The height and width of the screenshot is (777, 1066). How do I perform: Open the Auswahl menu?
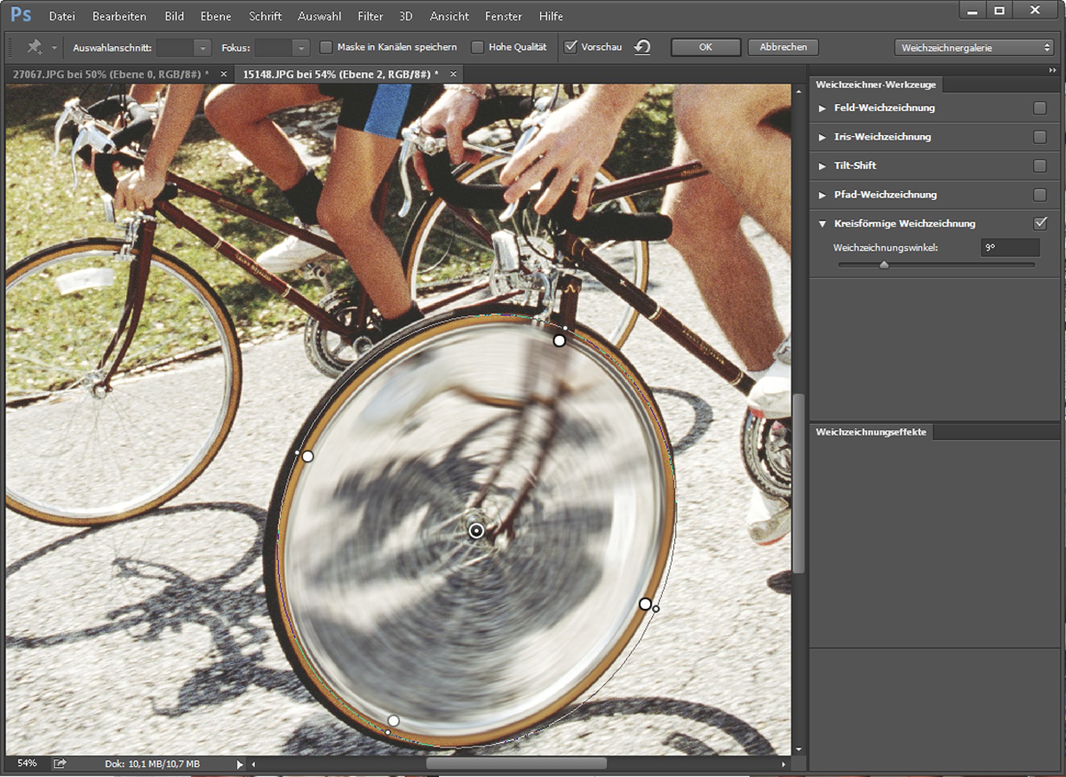point(320,17)
